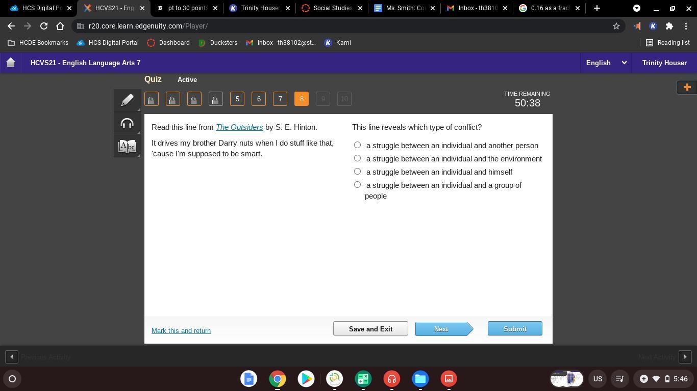The height and width of the screenshot is (391, 697).
Task: Submit the quiz
Action: coord(515,329)
